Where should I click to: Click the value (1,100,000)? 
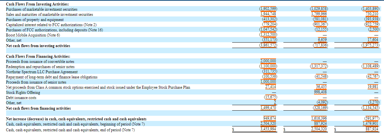coord(268,67)
